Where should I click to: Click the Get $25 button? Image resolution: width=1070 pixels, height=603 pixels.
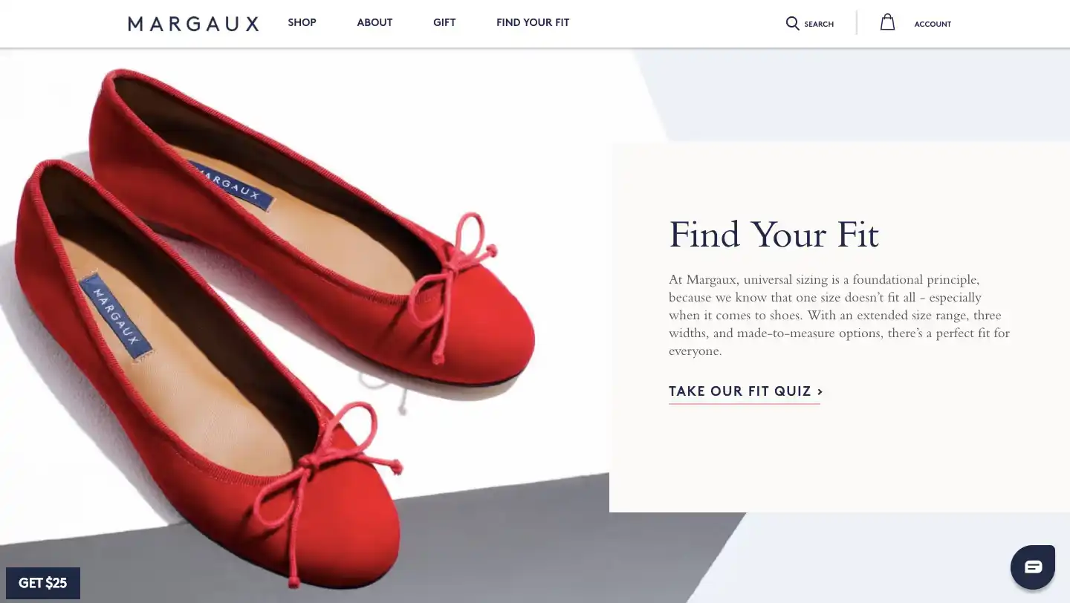(x=43, y=583)
